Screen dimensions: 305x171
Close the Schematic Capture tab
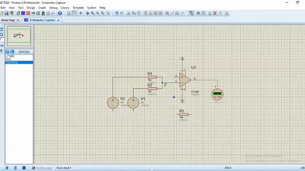tap(58, 20)
